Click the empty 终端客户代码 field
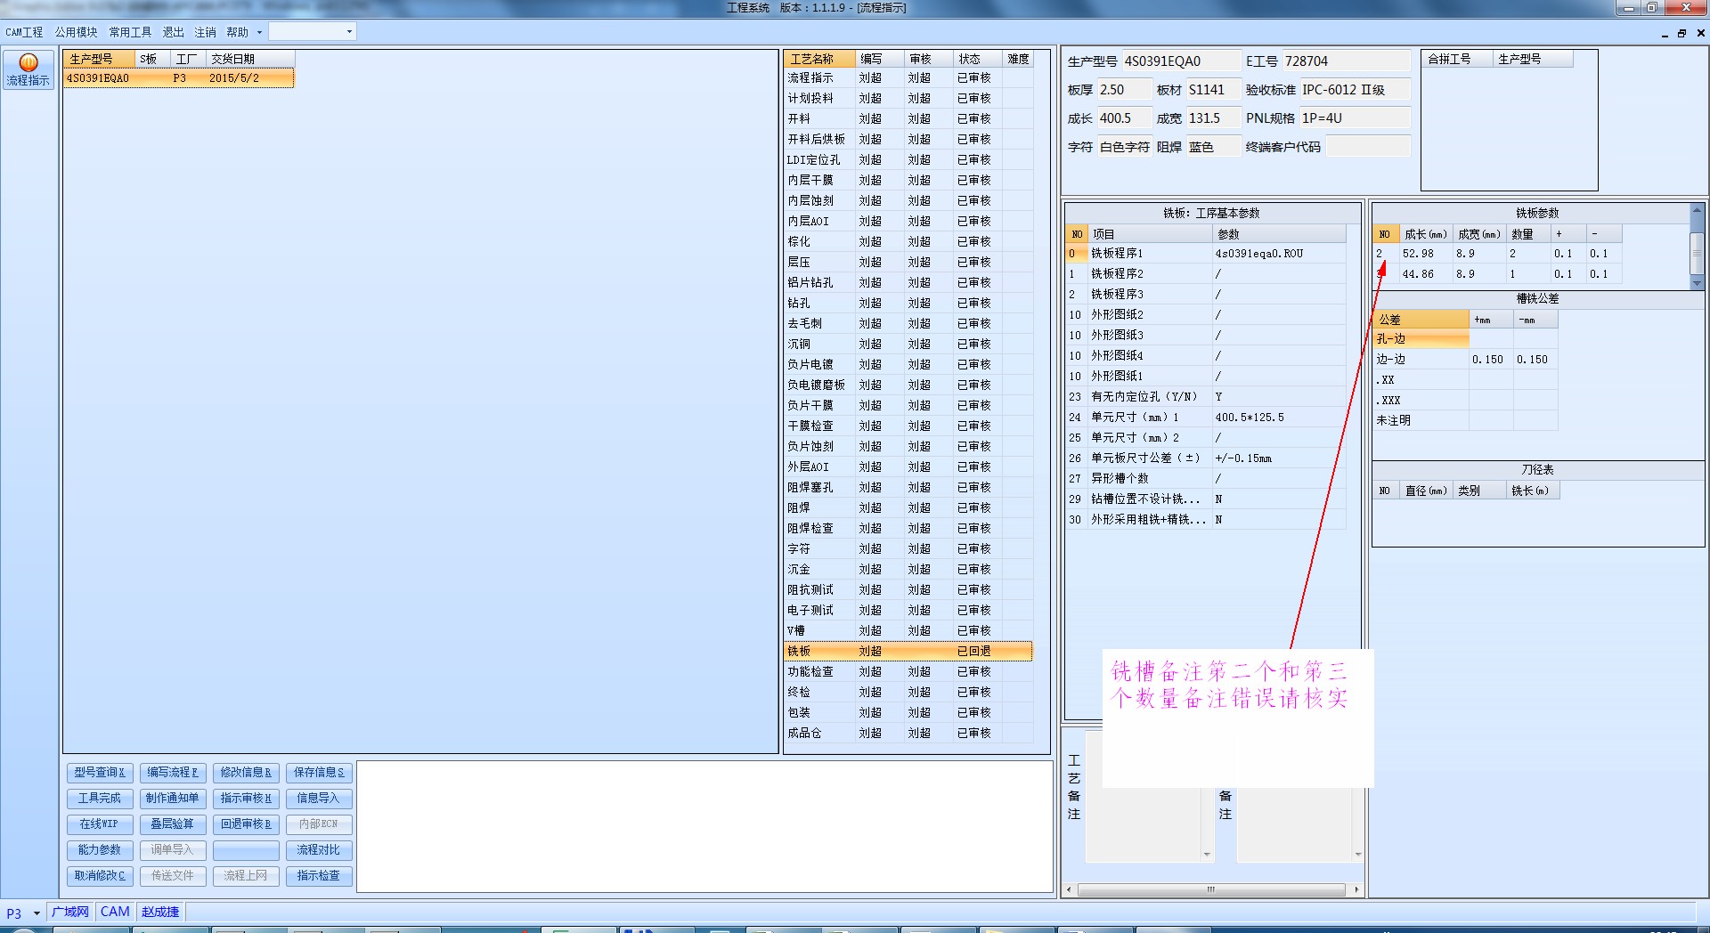 [1368, 147]
